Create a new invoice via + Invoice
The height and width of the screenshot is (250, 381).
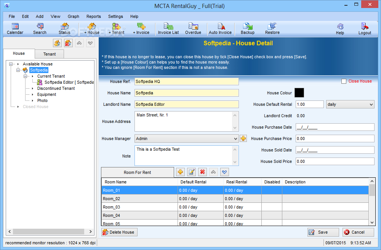click(141, 29)
